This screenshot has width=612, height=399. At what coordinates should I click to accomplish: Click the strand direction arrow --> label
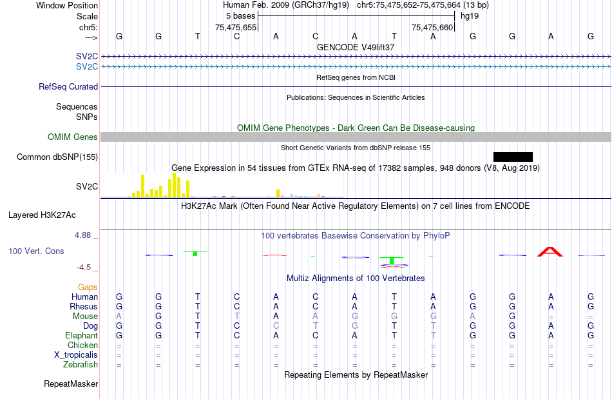pyautogui.click(x=91, y=37)
